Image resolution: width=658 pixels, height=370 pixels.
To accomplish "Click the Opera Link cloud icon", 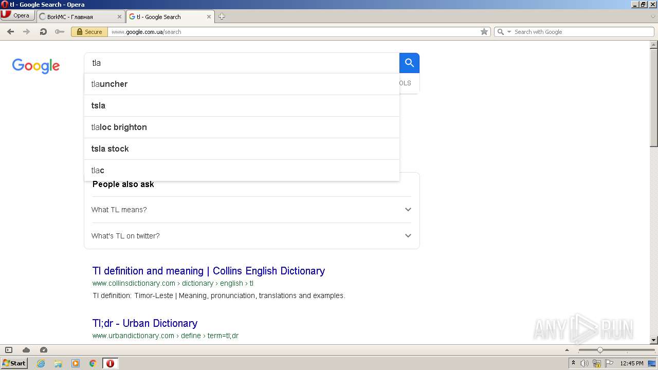I will pyautogui.click(x=26, y=350).
